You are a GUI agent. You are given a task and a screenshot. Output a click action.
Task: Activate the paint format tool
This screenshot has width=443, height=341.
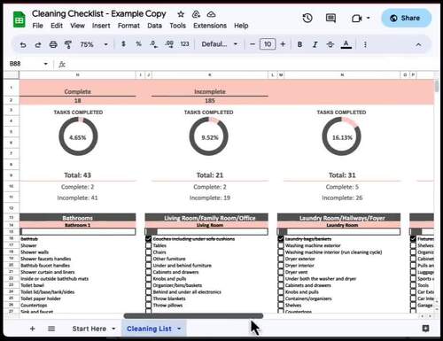click(x=68, y=44)
